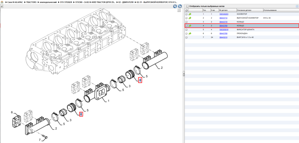Click the small square button above the diagram

pyautogui.click(x=179, y=10)
